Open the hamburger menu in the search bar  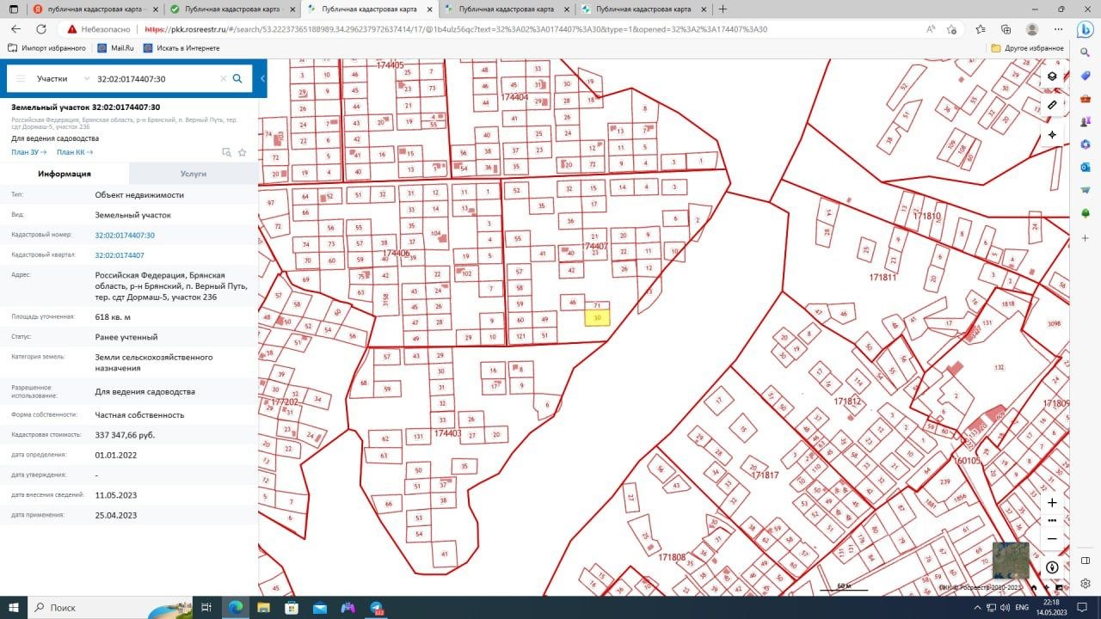pyautogui.click(x=21, y=79)
